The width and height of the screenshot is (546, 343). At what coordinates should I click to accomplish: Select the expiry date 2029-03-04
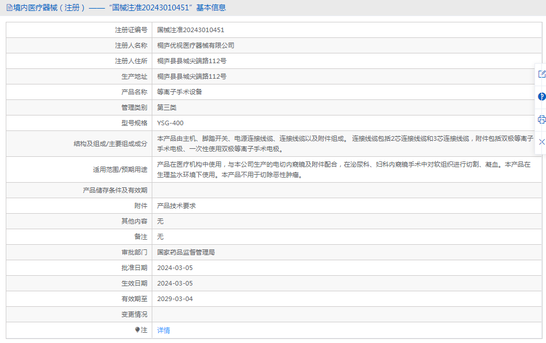(x=175, y=299)
